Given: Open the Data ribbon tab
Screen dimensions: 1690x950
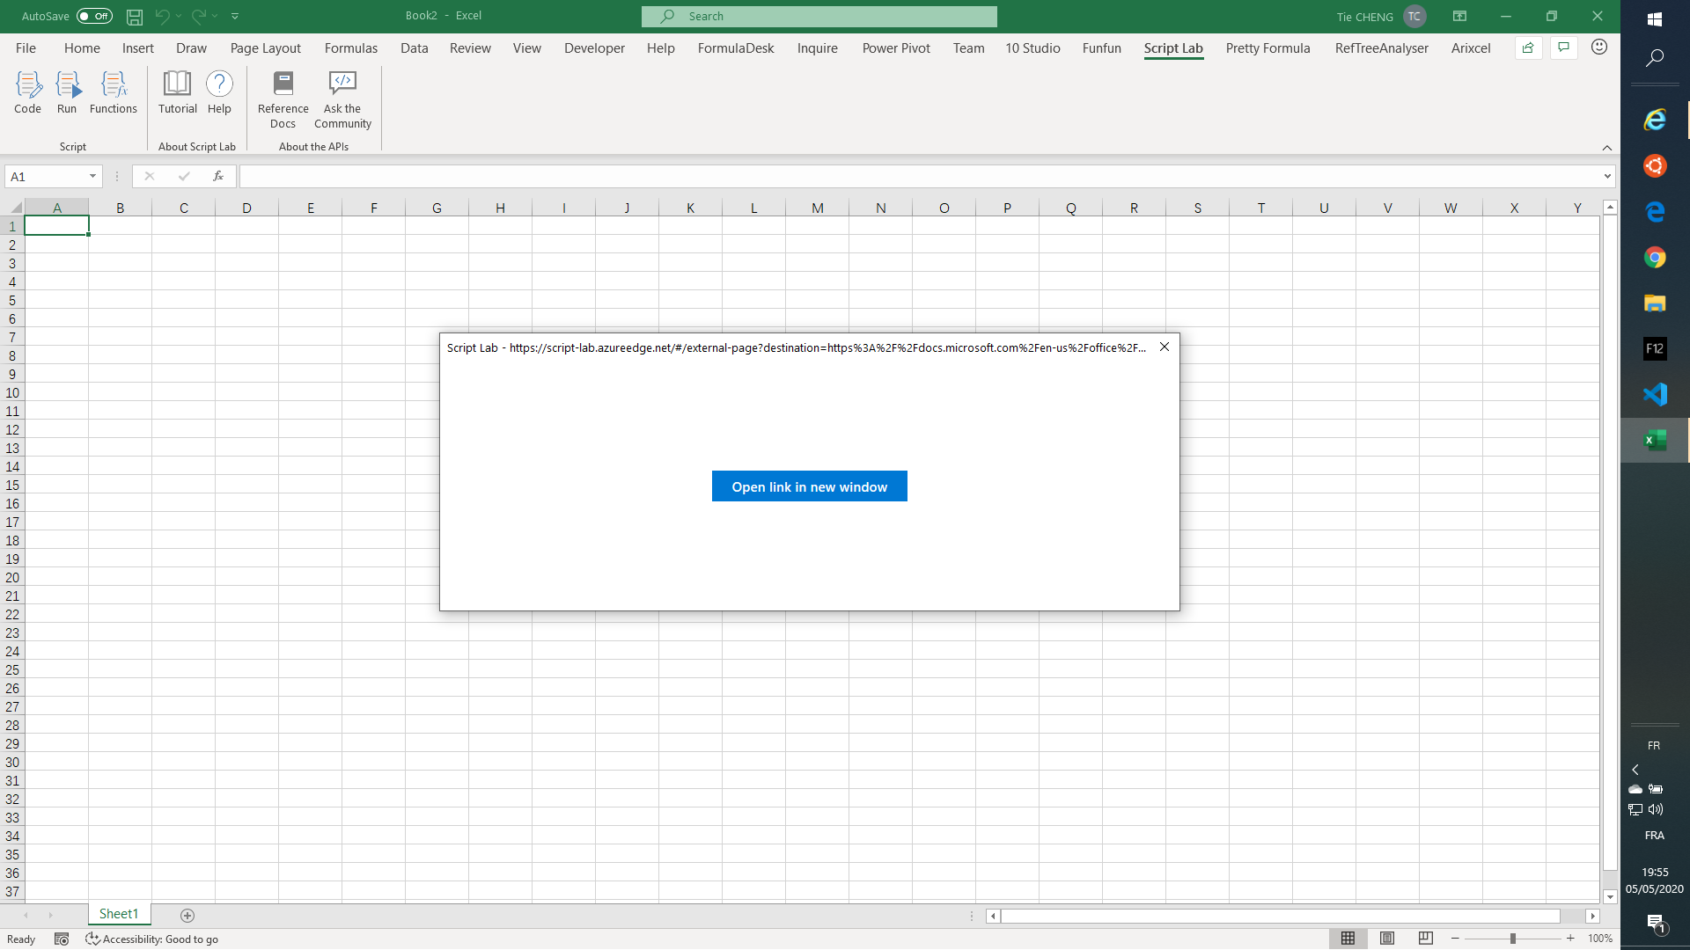Looking at the screenshot, I should 414,48.
